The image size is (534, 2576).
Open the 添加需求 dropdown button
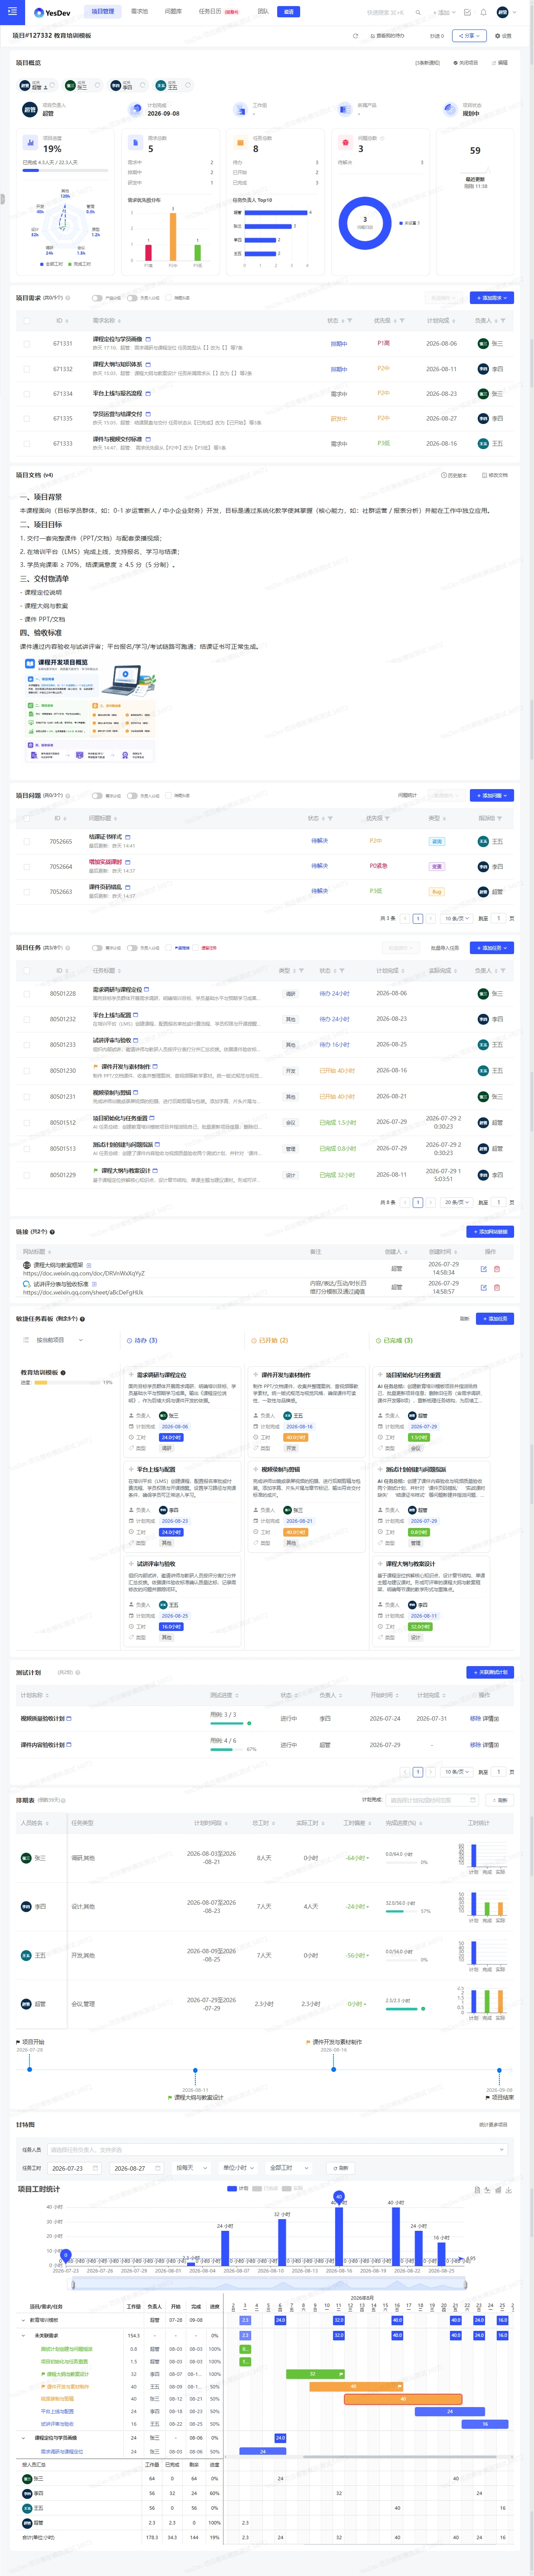492,298
